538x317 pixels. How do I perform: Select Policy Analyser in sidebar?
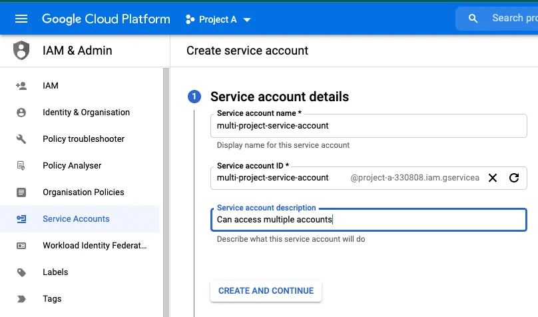pos(80,166)
